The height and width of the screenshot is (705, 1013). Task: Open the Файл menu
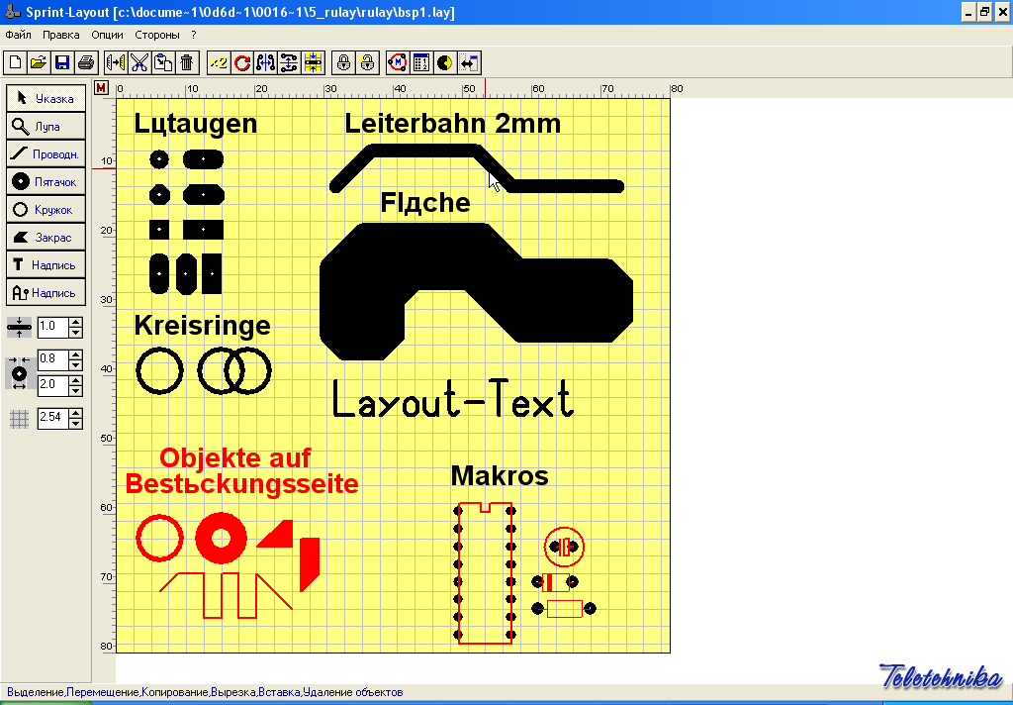[x=19, y=35]
